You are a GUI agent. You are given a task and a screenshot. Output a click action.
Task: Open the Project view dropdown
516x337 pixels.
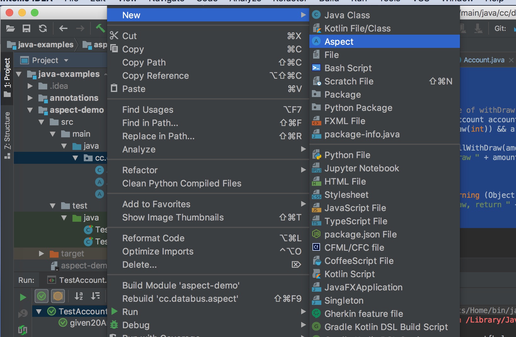tap(66, 60)
